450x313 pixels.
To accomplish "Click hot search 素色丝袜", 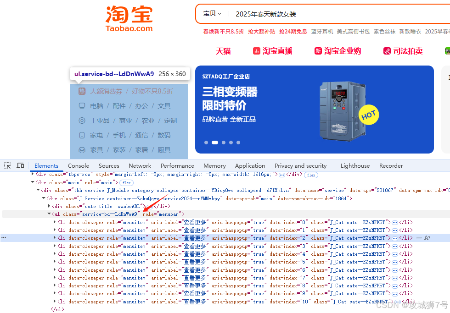I will (x=384, y=32).
